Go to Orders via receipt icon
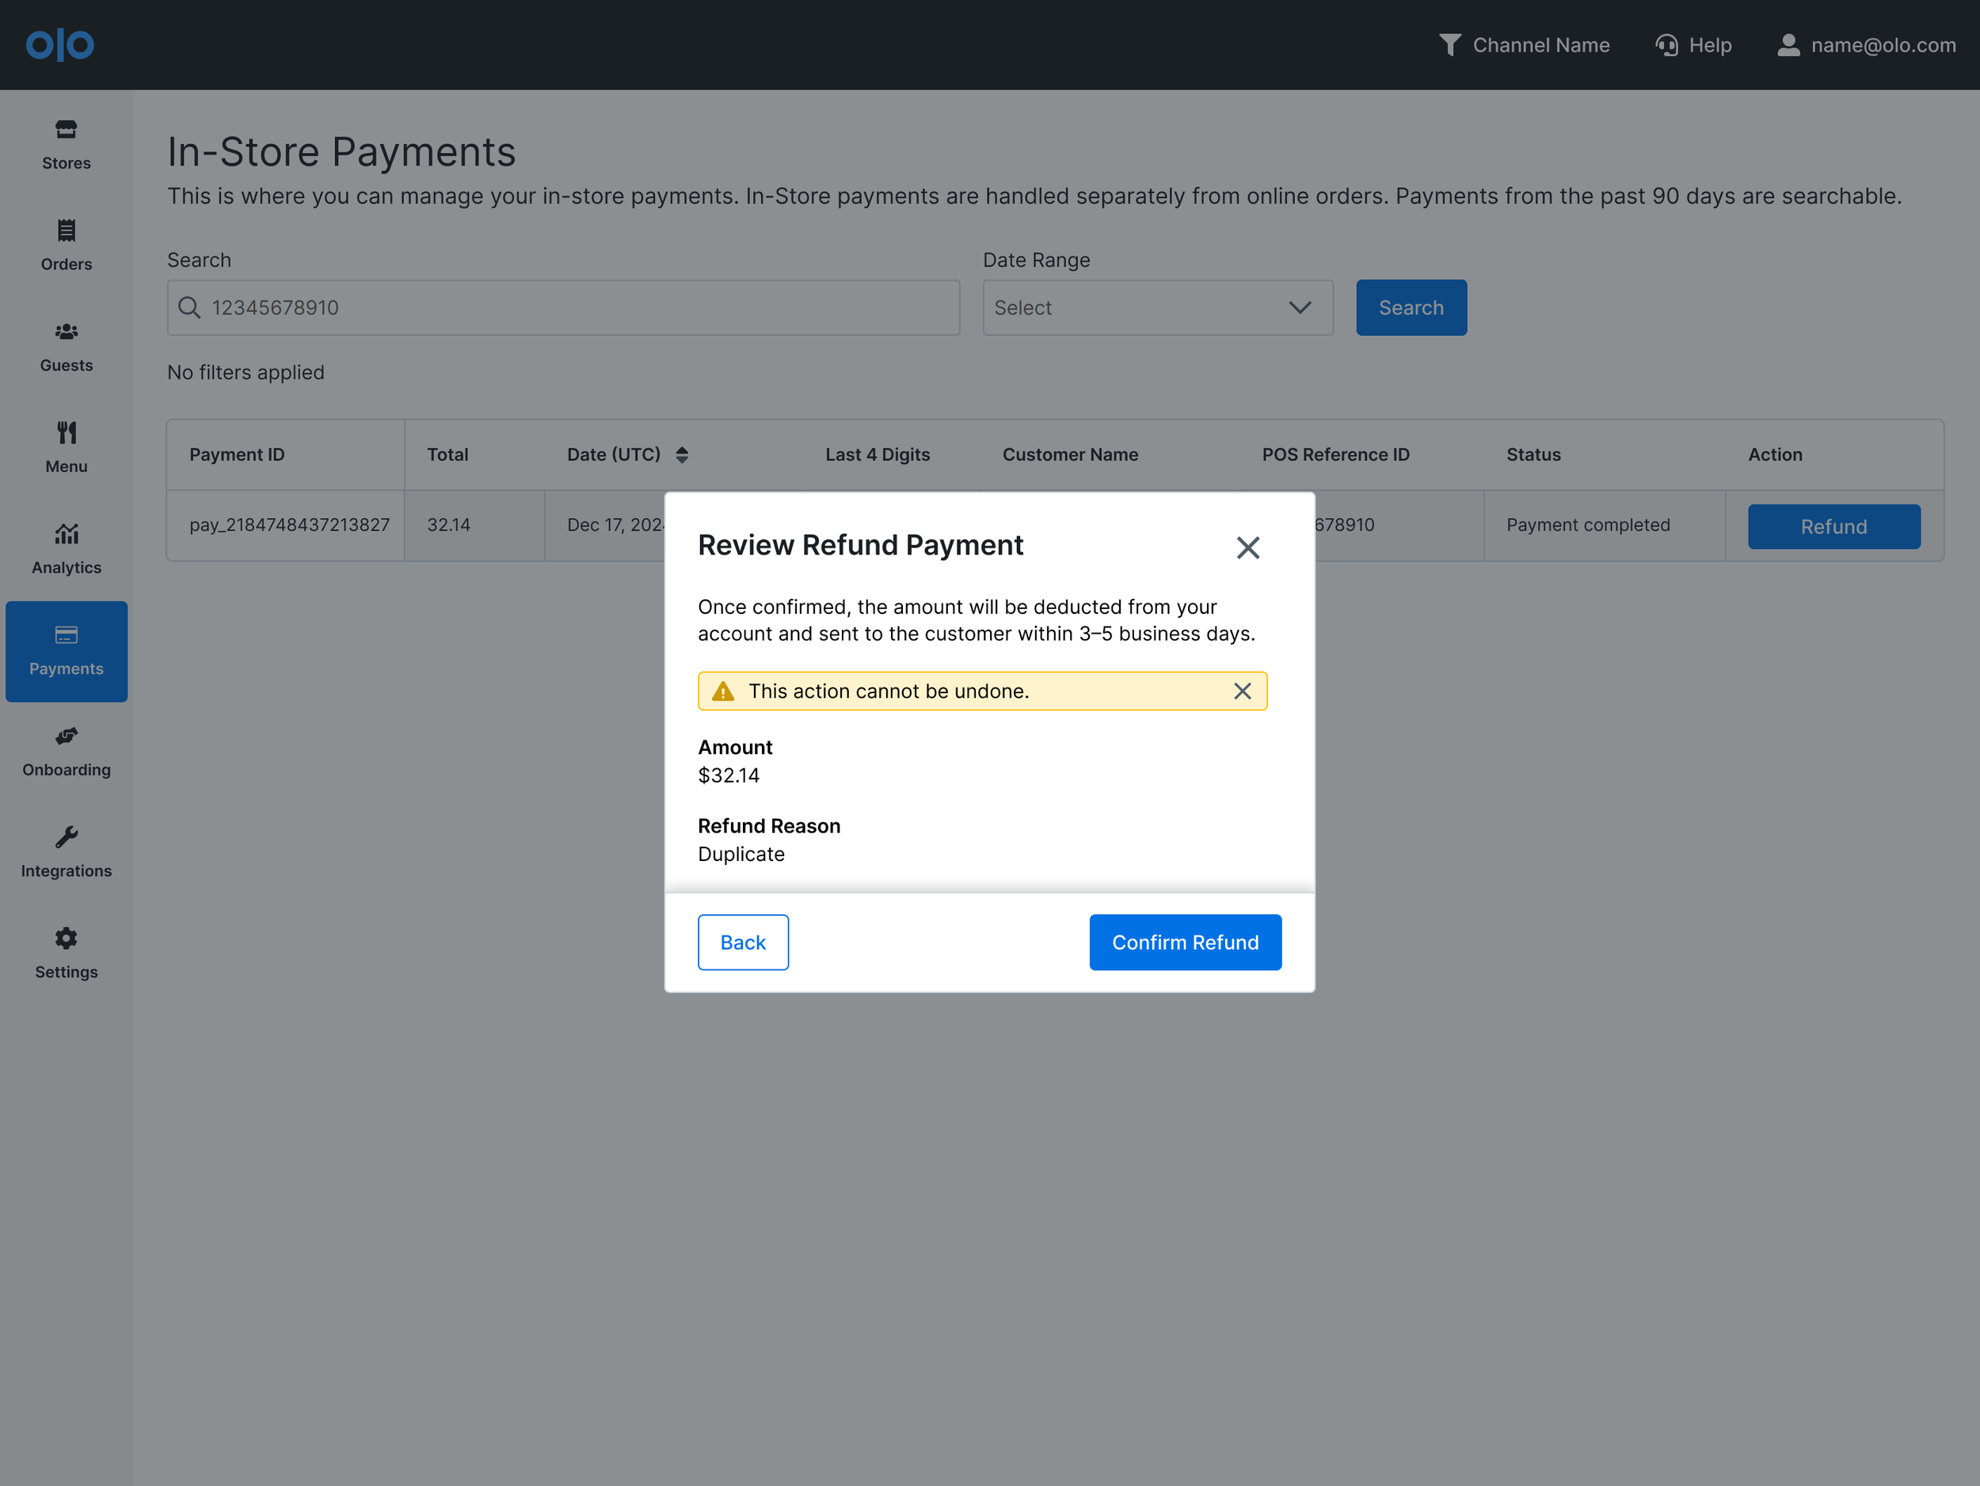This screenshot has height=1486, width=1980. pos(67,231)
